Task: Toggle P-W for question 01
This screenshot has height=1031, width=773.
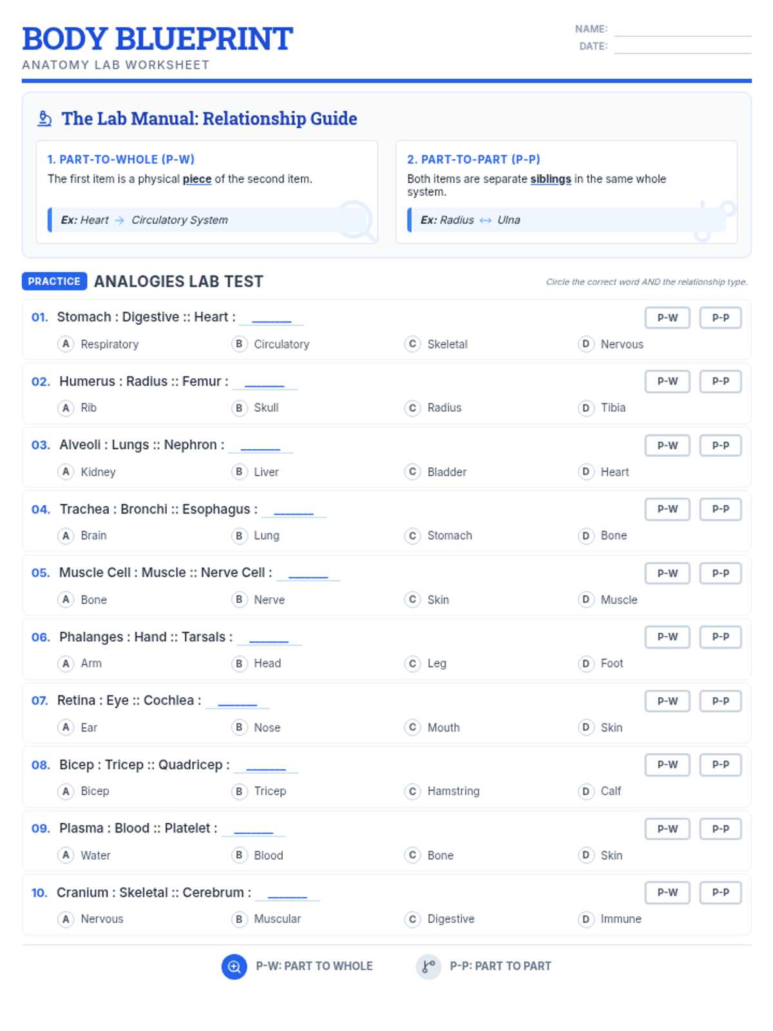Action: point(667,318)
